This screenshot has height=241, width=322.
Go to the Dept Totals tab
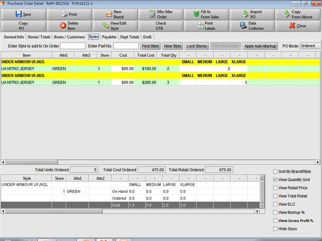pyautogui.click(x=130, y=37)
